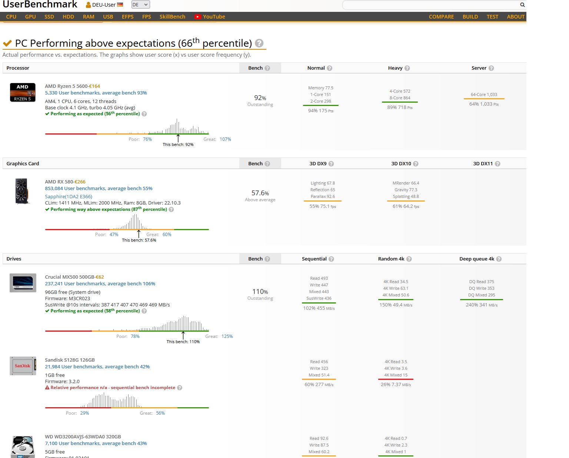Screen dimensions: 569x458
Task: Open the BUILD page
Action: [470, 17]
